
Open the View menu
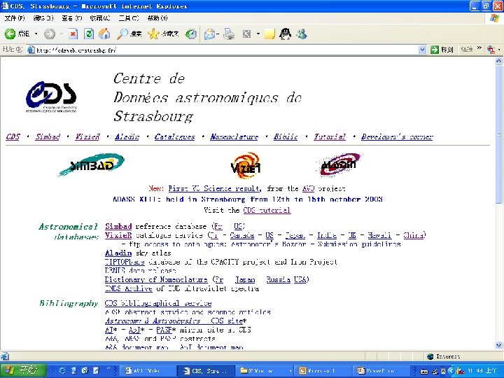[71, 18]
